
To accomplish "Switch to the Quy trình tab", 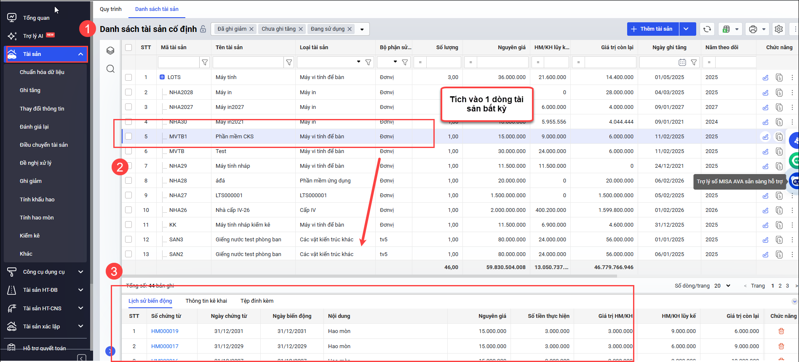I will (x=110, y=9).
